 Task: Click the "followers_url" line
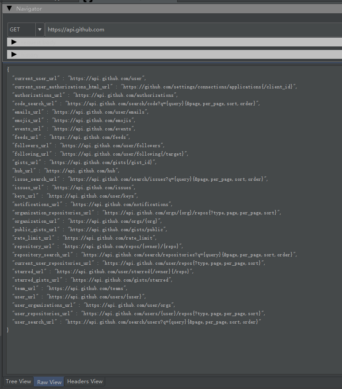(88, 145)
